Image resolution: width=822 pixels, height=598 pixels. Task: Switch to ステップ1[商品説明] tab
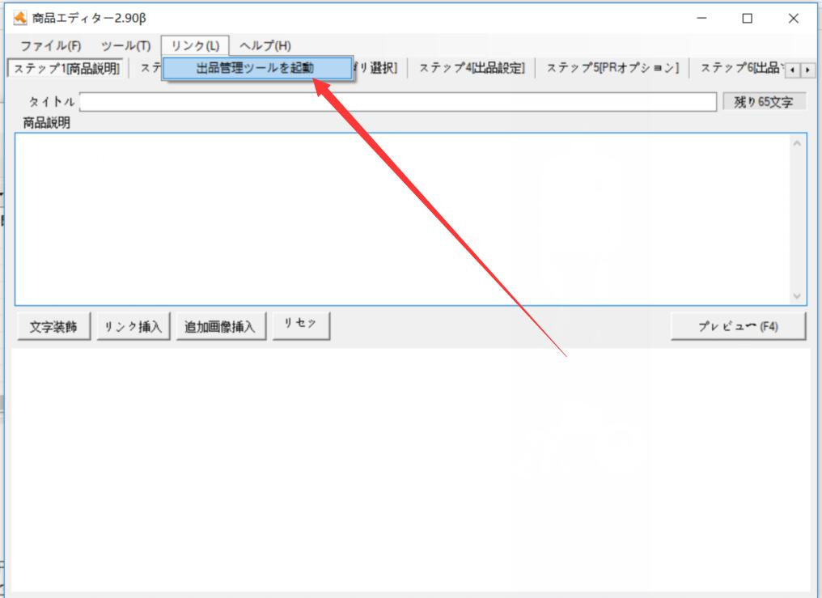[x=66, y=68]
